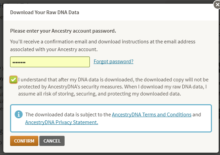Open AncestryDNA Privacy Statement link
The image size is (220, 155).
click(x=62, y=122)
